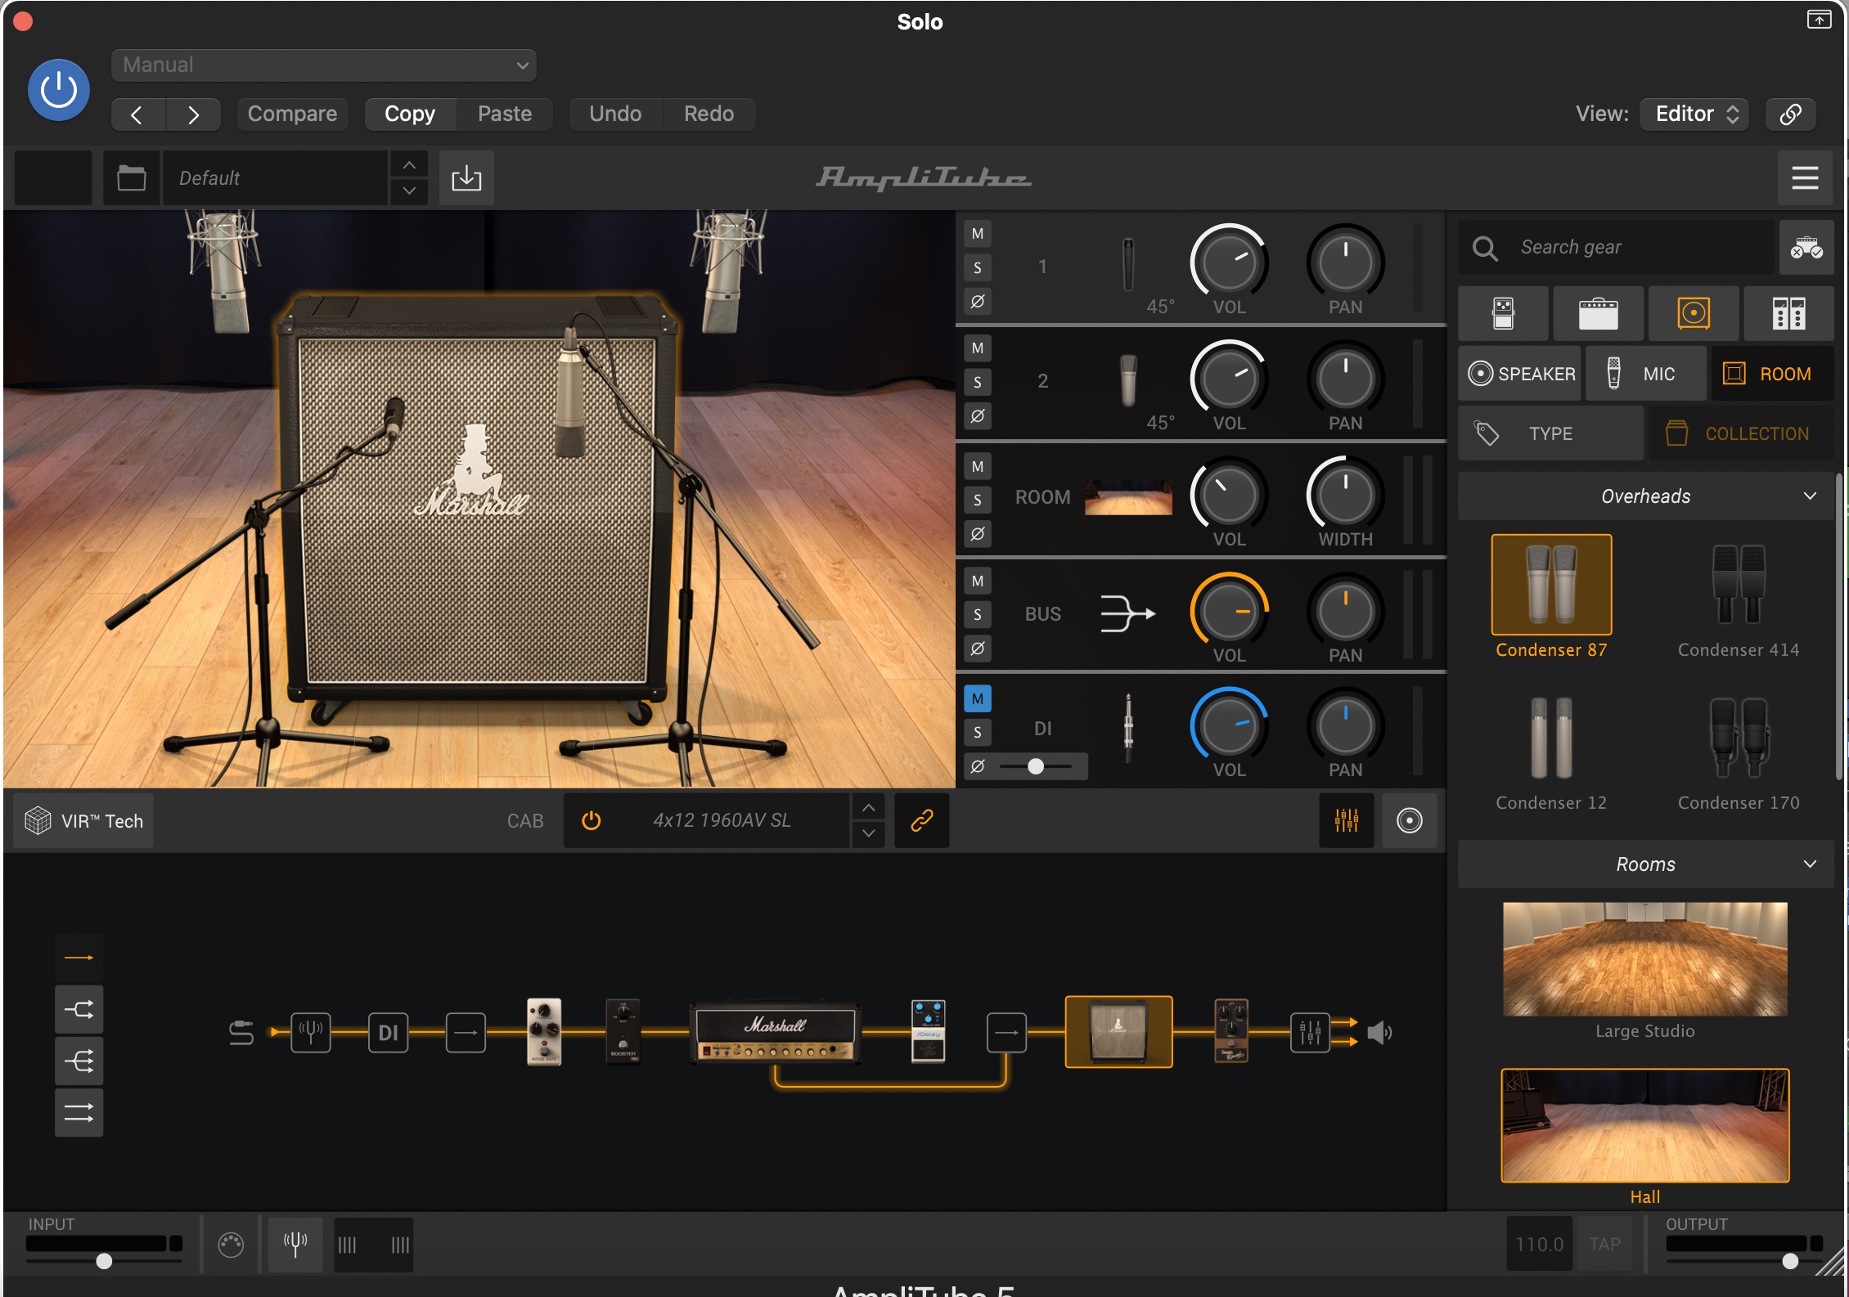Toggle the CAB power button
The image size is (1849, 1297).
tap(591, 820)
